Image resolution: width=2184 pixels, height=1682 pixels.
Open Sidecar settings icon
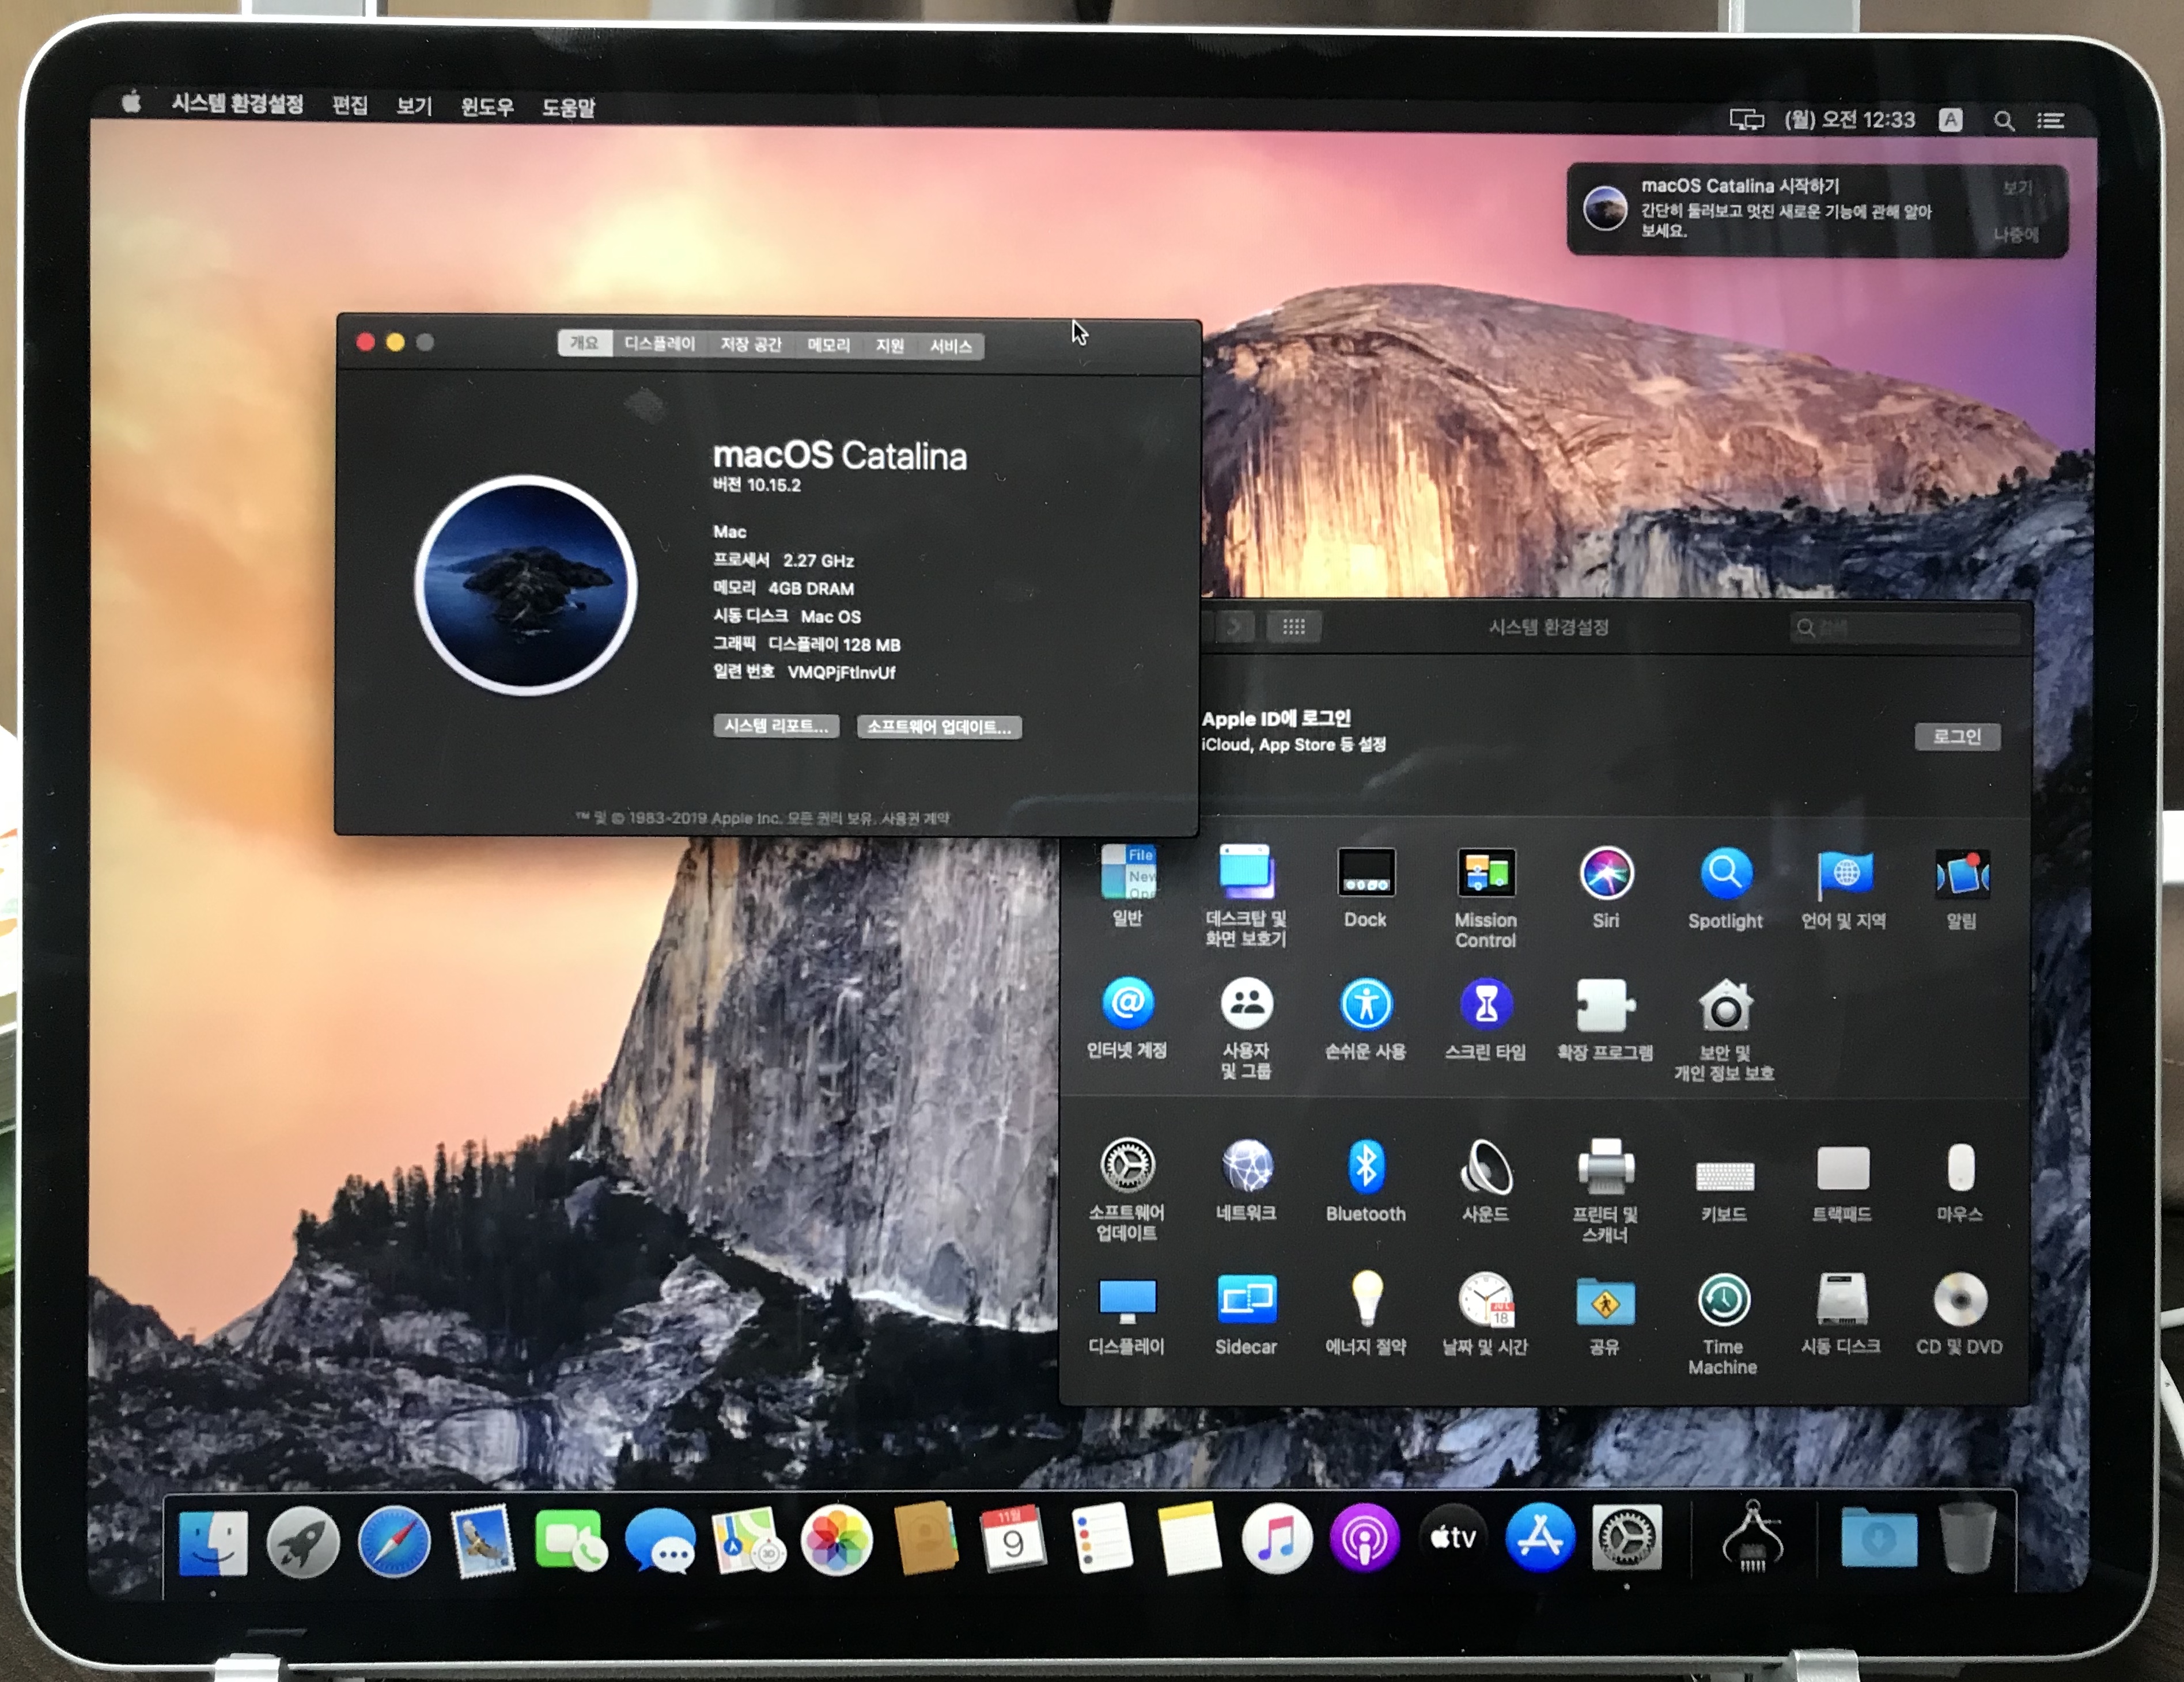pos(1246,1300)
